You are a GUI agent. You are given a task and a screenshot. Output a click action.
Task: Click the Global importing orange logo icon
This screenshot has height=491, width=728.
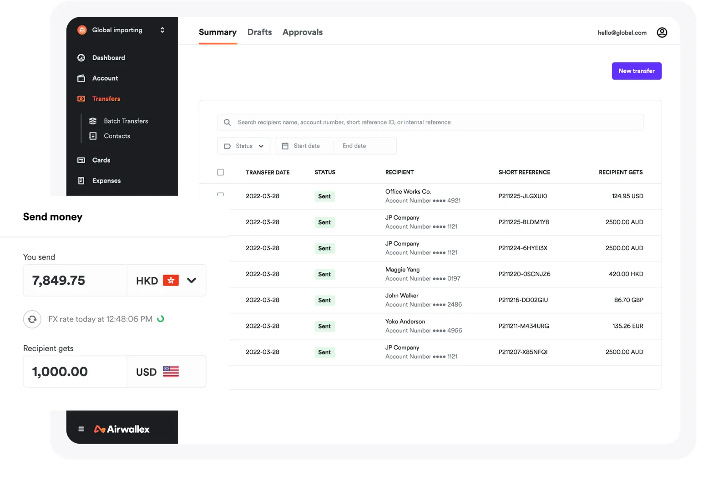coord(82,30)
